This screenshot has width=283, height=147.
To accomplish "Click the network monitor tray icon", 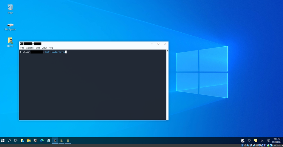I will point(249,140).
